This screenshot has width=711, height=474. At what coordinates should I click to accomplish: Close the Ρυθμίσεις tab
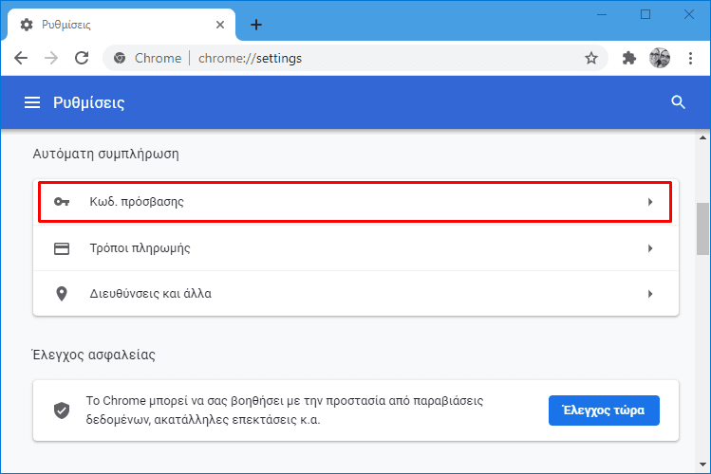[220, 25]
